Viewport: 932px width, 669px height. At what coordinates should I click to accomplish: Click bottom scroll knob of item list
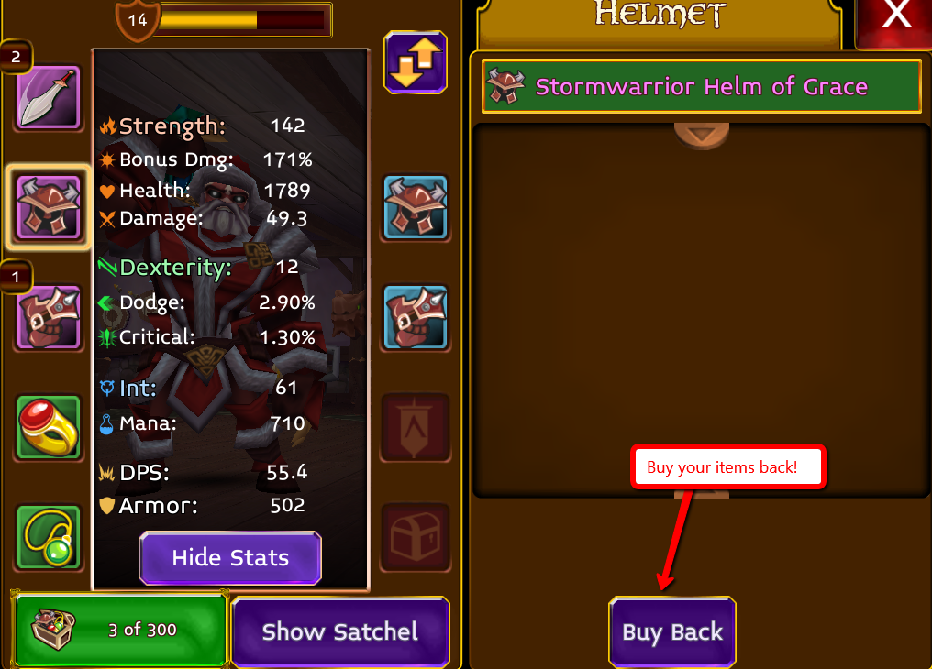pos(702,495)
